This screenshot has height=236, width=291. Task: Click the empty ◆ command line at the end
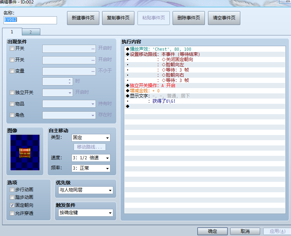205,106
